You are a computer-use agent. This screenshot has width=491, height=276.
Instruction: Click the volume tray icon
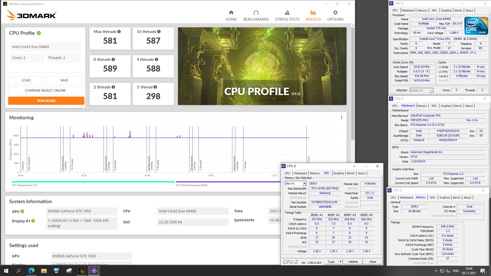pos(448,271)
